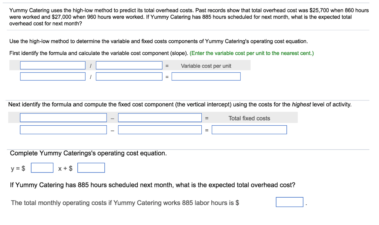The image size is (379, 225).
Task: Select the slope calculation denominator entry box
Action: click(x=129, y=76)
